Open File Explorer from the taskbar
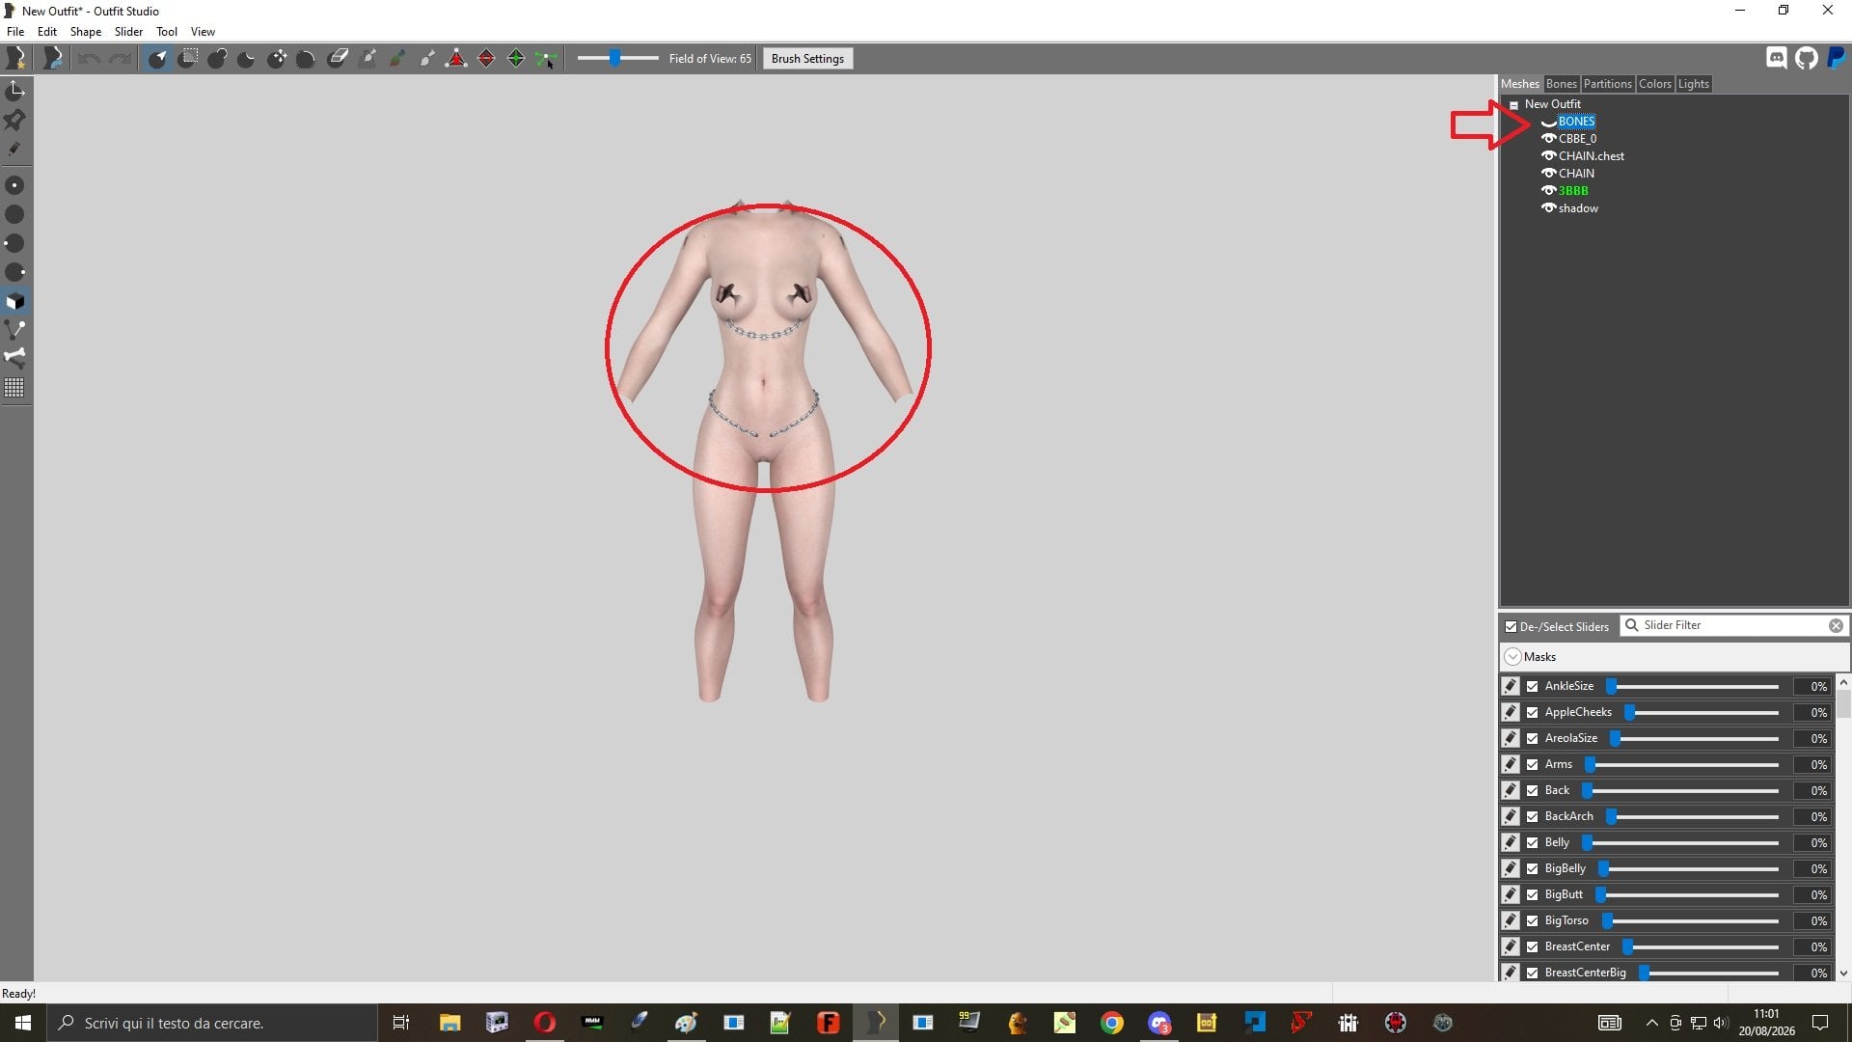The height and width of the screenshot is (1042, 1852). (449, 1023)
